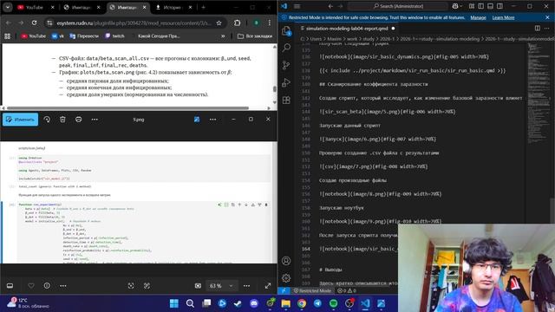Open the Manage gear menu in VS Code
Image resolution: width=555 pixels, height=312 pixels.
(x=286, y=277)
